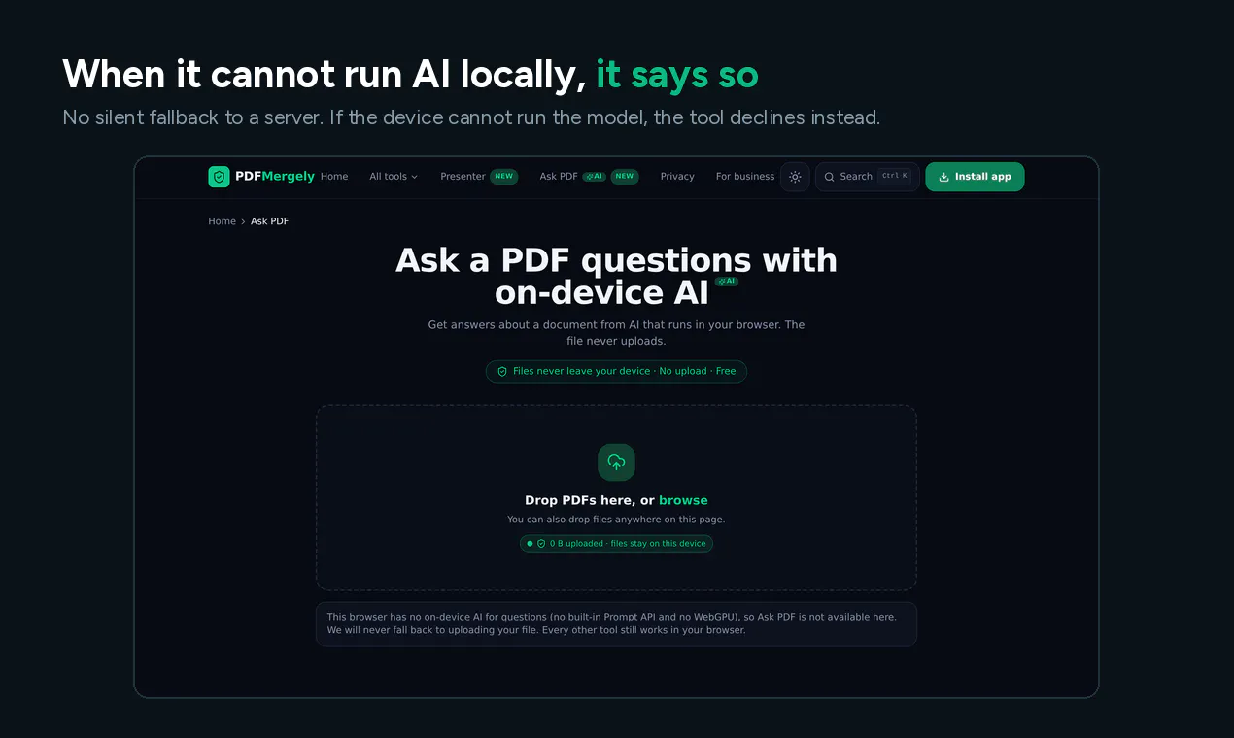Click the '0 B uploaded' status pill
The width and height of the screenshot is (1234, 738).
click(616, 544)
